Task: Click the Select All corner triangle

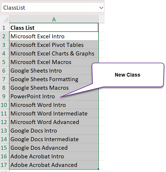Action: point(5,19)
